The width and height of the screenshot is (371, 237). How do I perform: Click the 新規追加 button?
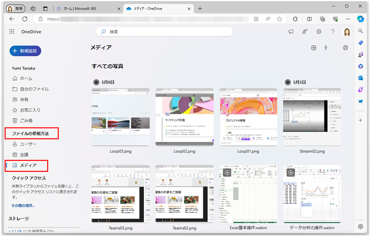[x=25, y=51]
